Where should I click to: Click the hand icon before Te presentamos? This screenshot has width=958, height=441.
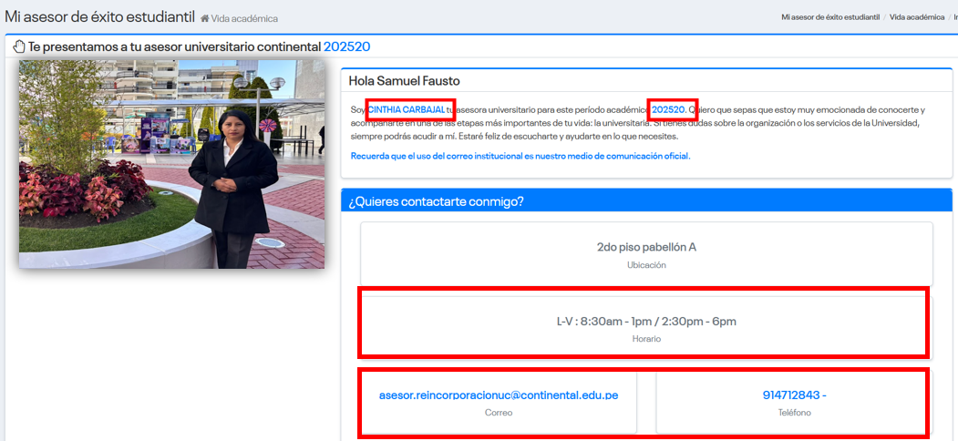point(18,47)
